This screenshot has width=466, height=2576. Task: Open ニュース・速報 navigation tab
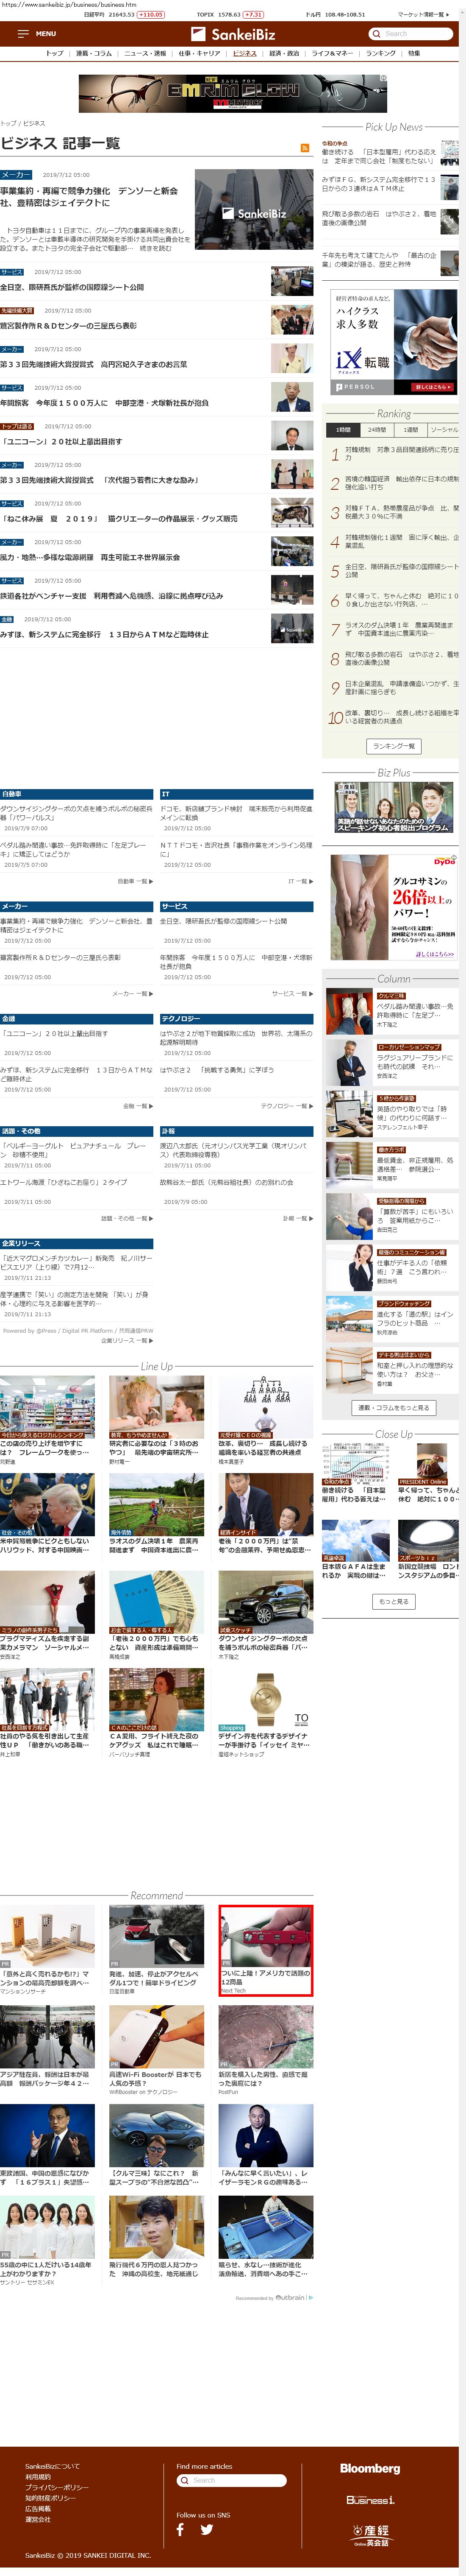click(x=145, y=53)
